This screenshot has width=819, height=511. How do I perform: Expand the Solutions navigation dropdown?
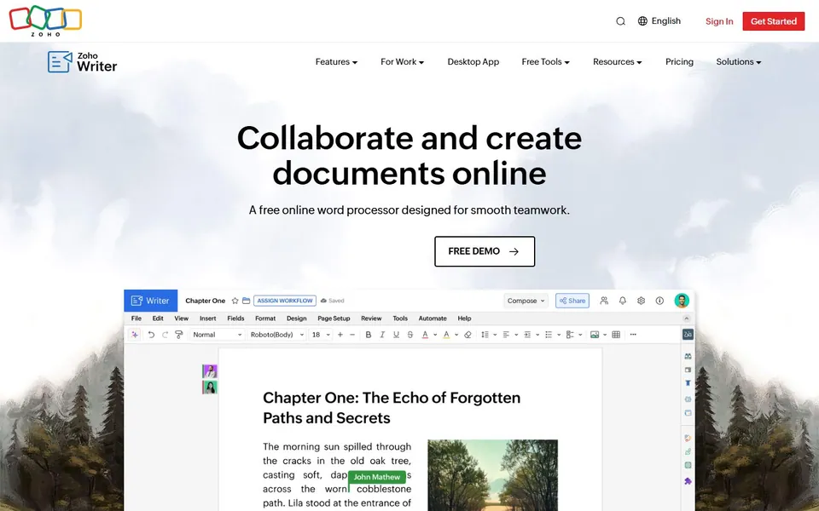(739, 61)
